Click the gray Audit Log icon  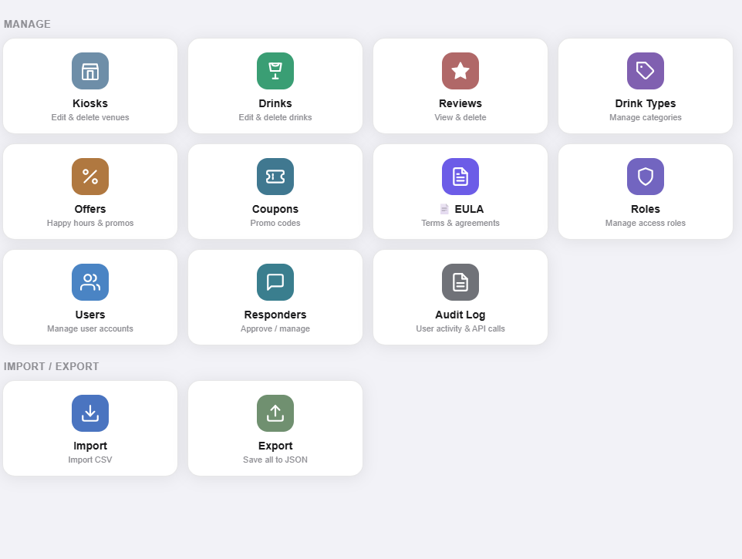(x=460, y=282)
